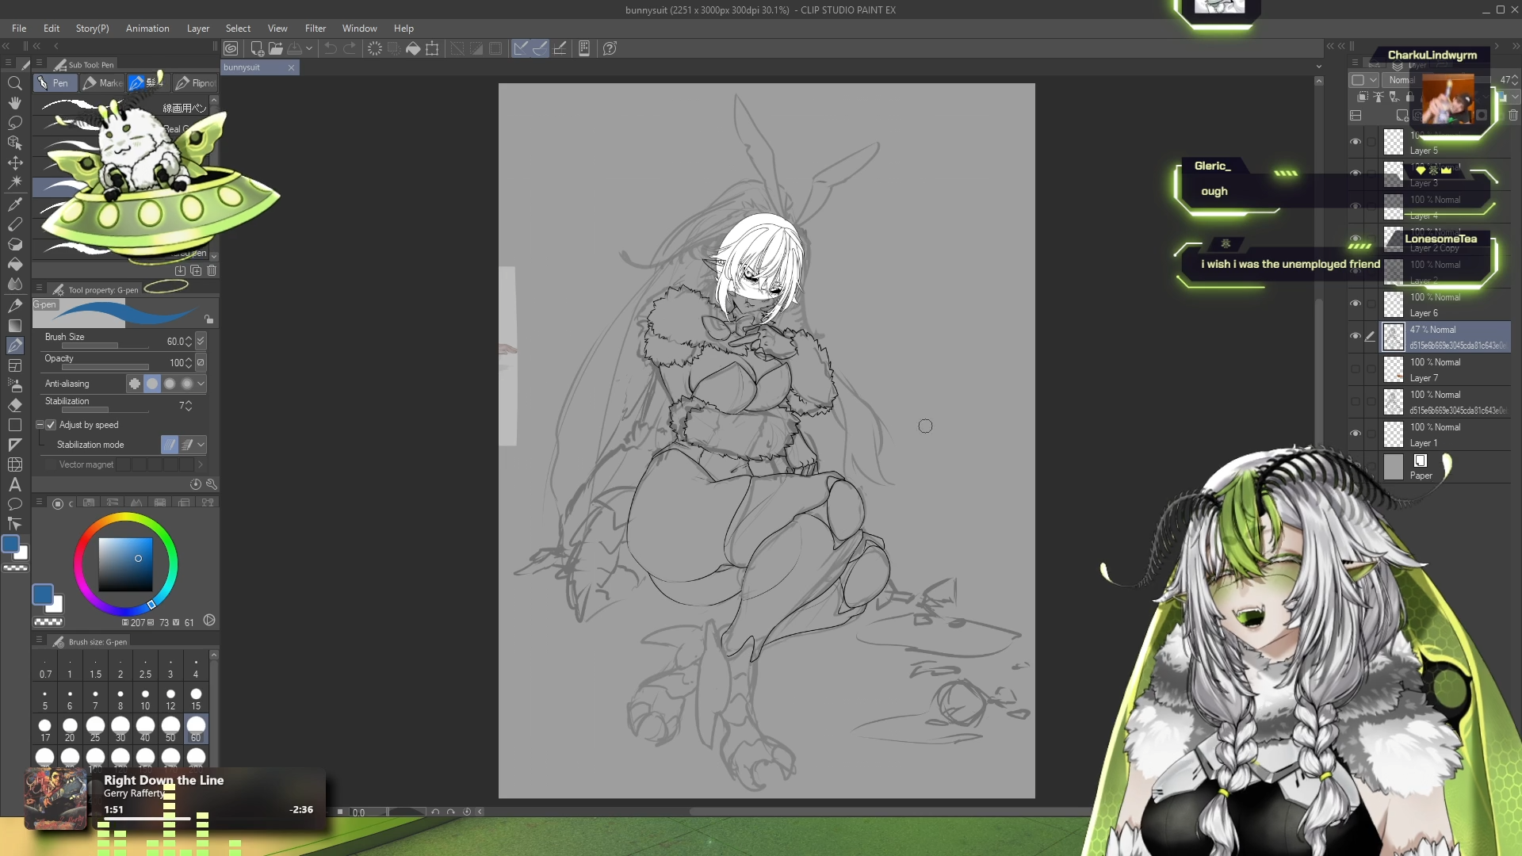Select the Gradient tool
This screenshot has width=1522, height=856.
tap(14, 325)
